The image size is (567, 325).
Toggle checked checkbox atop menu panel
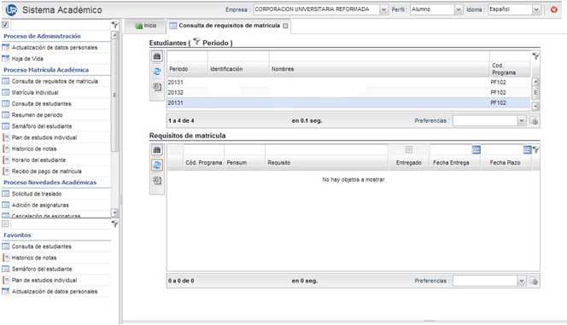pyautogui.click(x=5, y=25)
